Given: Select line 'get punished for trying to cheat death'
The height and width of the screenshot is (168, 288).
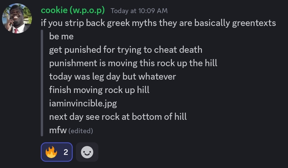Looking at the screenshot, I should coord(125,50).
